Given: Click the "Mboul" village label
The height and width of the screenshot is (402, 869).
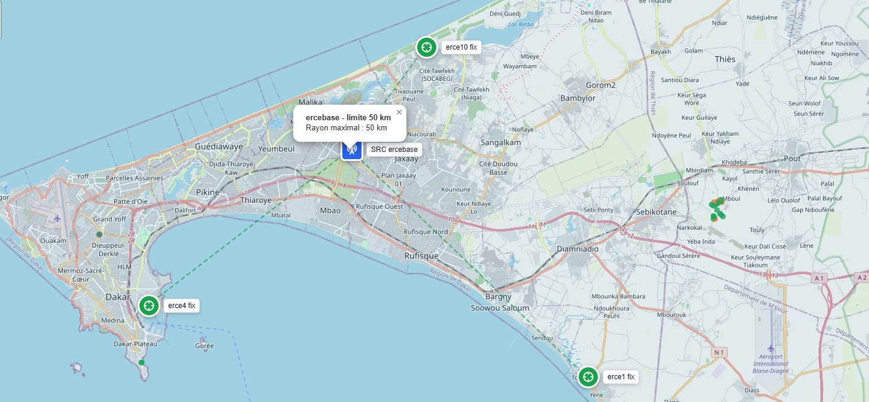Looking at the screenshot, I should (731, 199).
